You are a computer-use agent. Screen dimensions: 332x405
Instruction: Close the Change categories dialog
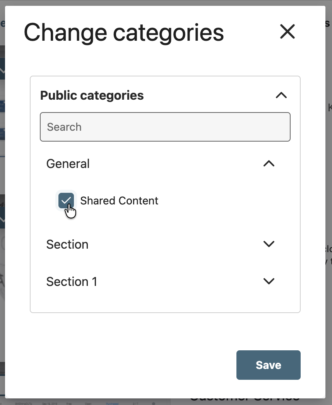(x=287, y=32)
